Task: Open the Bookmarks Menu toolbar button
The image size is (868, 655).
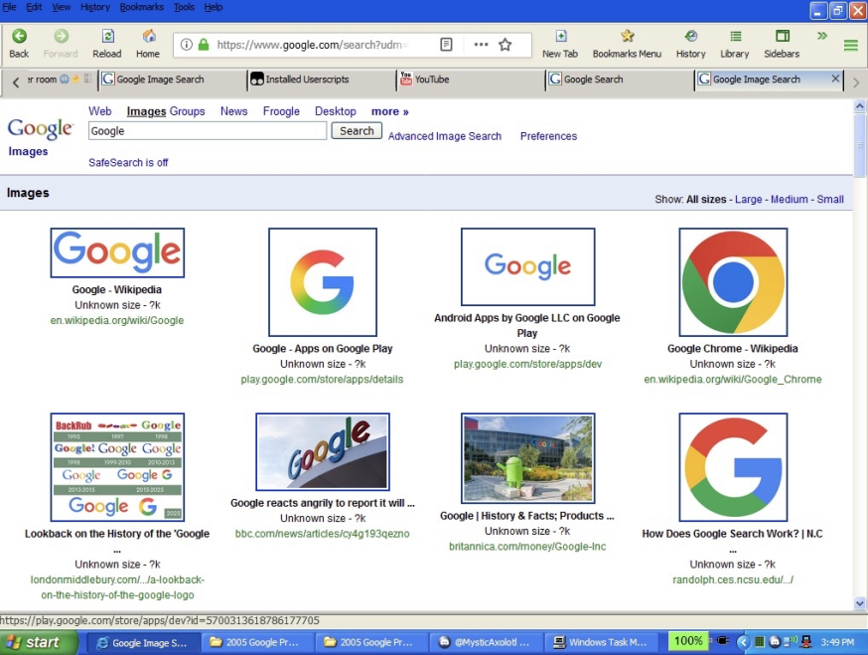Action: coord(627,44)
